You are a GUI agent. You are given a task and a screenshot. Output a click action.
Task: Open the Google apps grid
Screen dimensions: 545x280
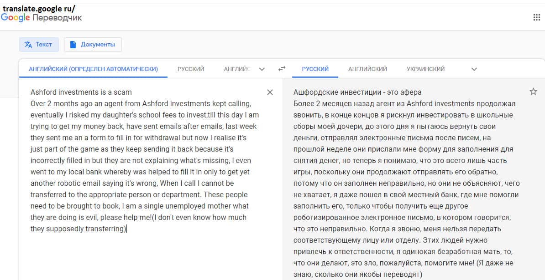point(536,17)
